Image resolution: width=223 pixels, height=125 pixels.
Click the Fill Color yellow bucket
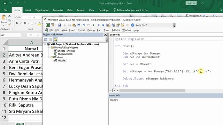coord(39,23)
